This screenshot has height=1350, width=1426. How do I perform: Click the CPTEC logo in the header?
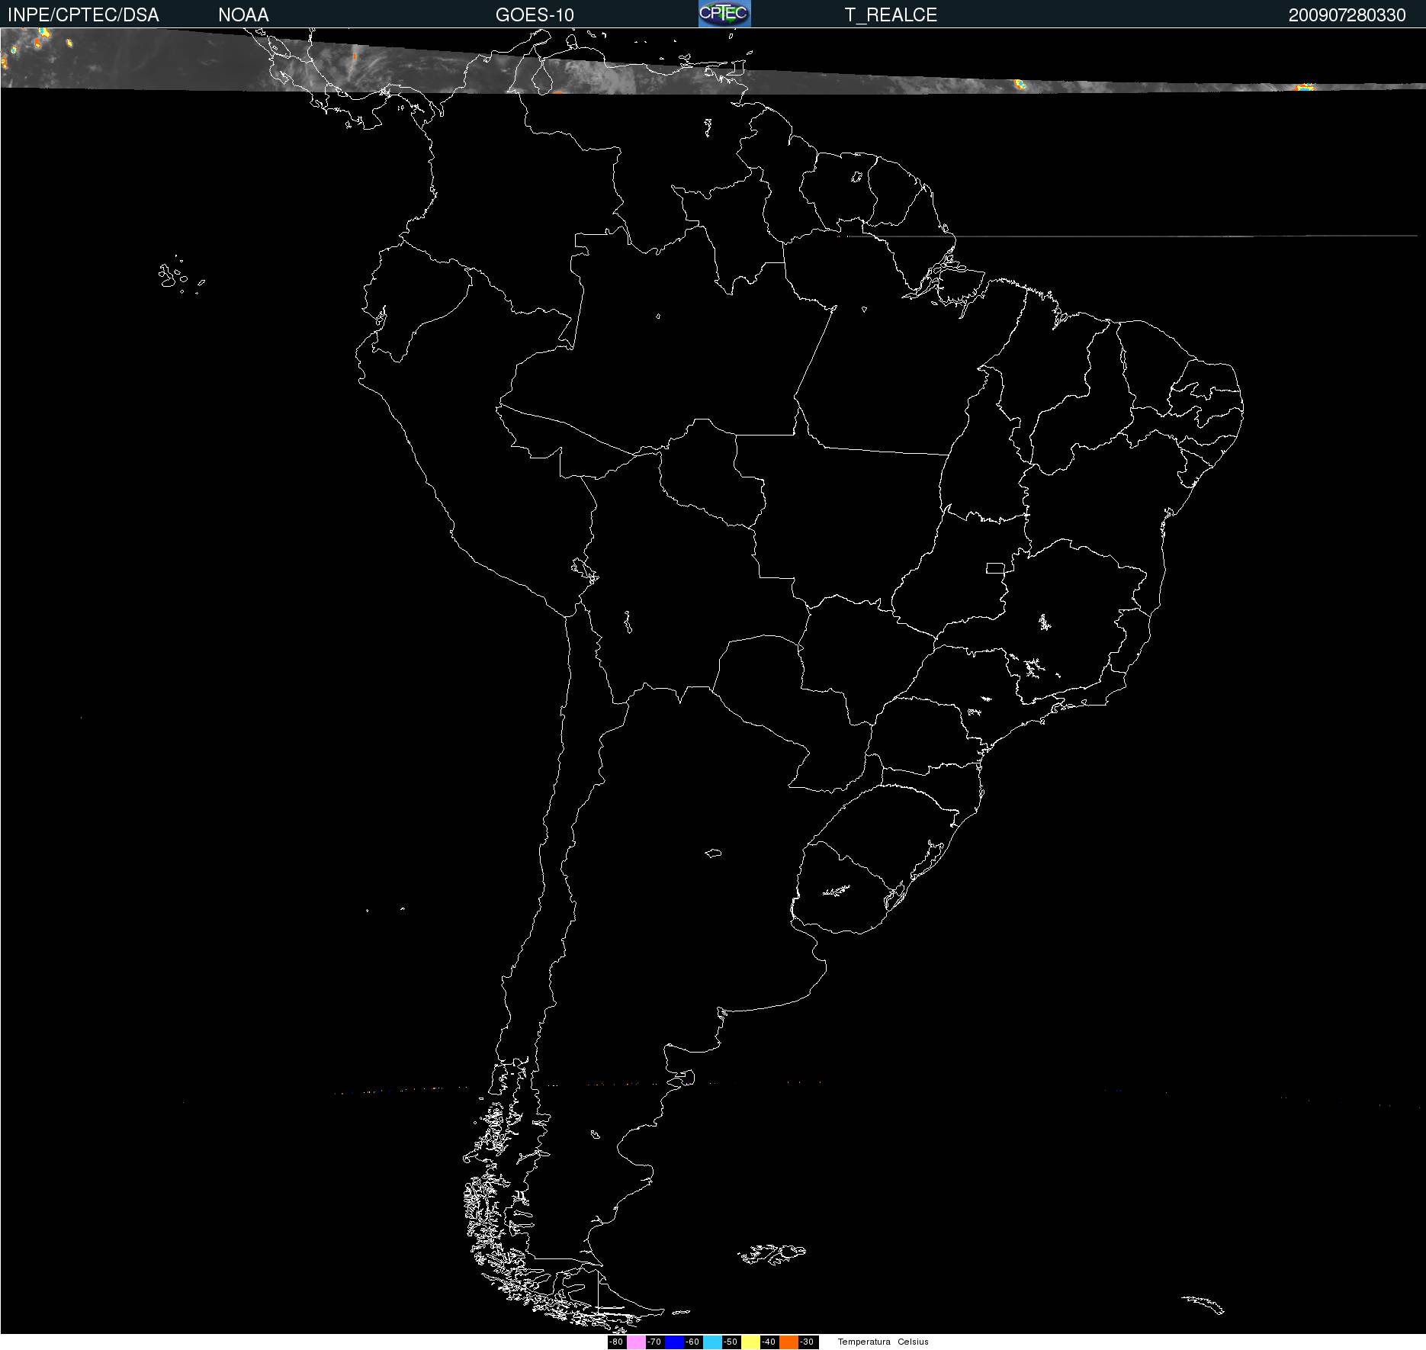(724, 14)
